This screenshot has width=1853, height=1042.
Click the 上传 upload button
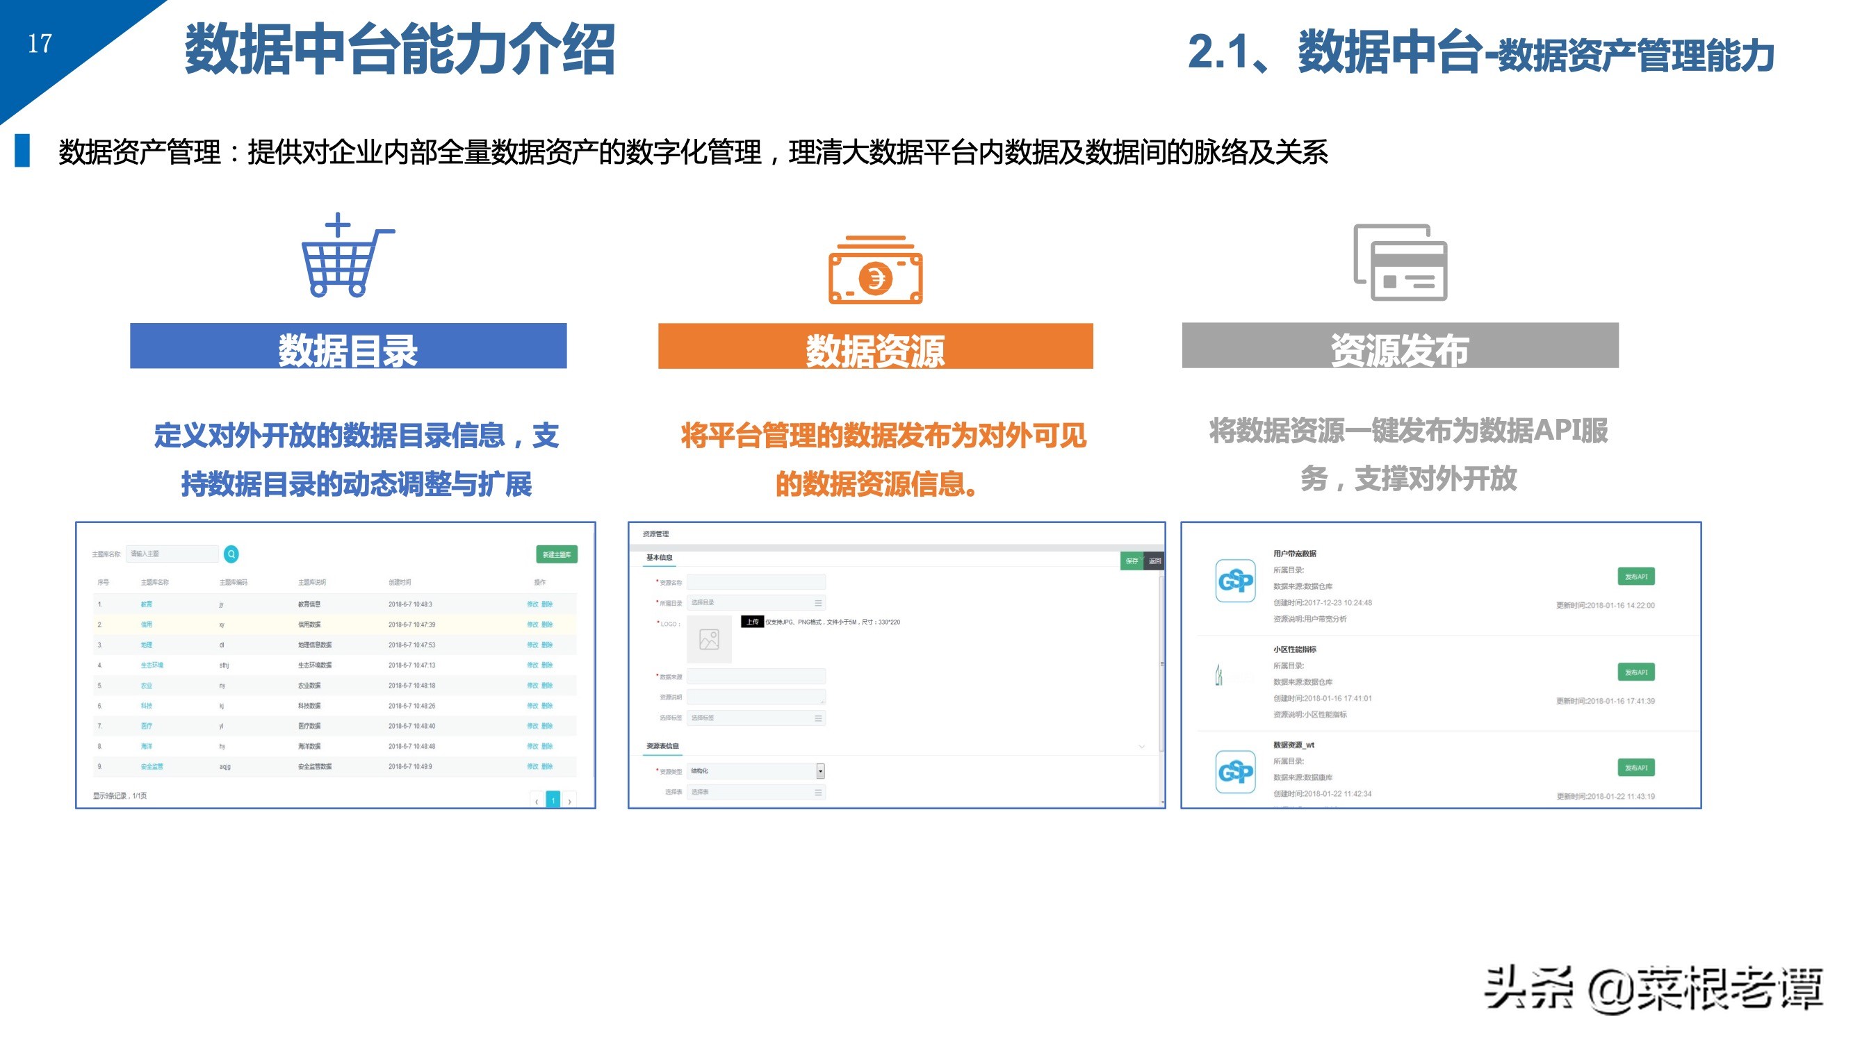tap(752, 622)
